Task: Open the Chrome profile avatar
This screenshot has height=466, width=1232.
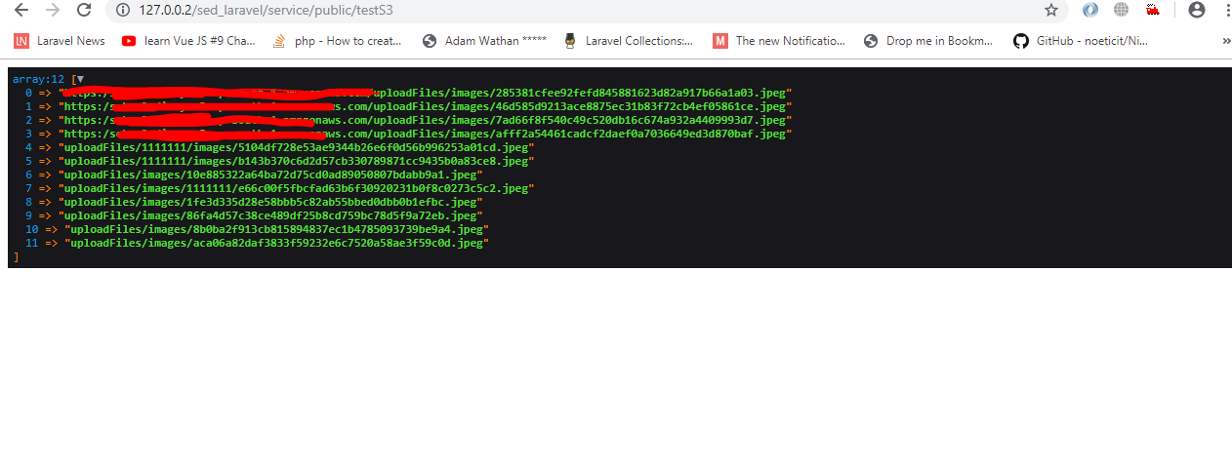Action: (1197, 10)
